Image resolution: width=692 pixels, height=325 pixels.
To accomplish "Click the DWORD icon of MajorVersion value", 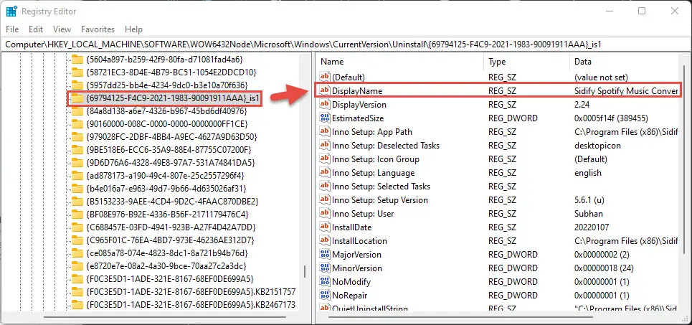I will (325, 255).
